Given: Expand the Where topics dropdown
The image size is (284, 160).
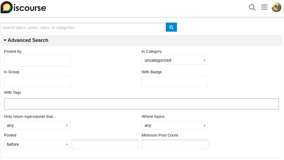Looking at the screenshot, I should point(175,125).
